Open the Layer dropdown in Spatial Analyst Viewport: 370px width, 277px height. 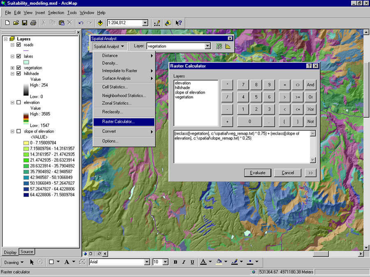tap(207, 46)
